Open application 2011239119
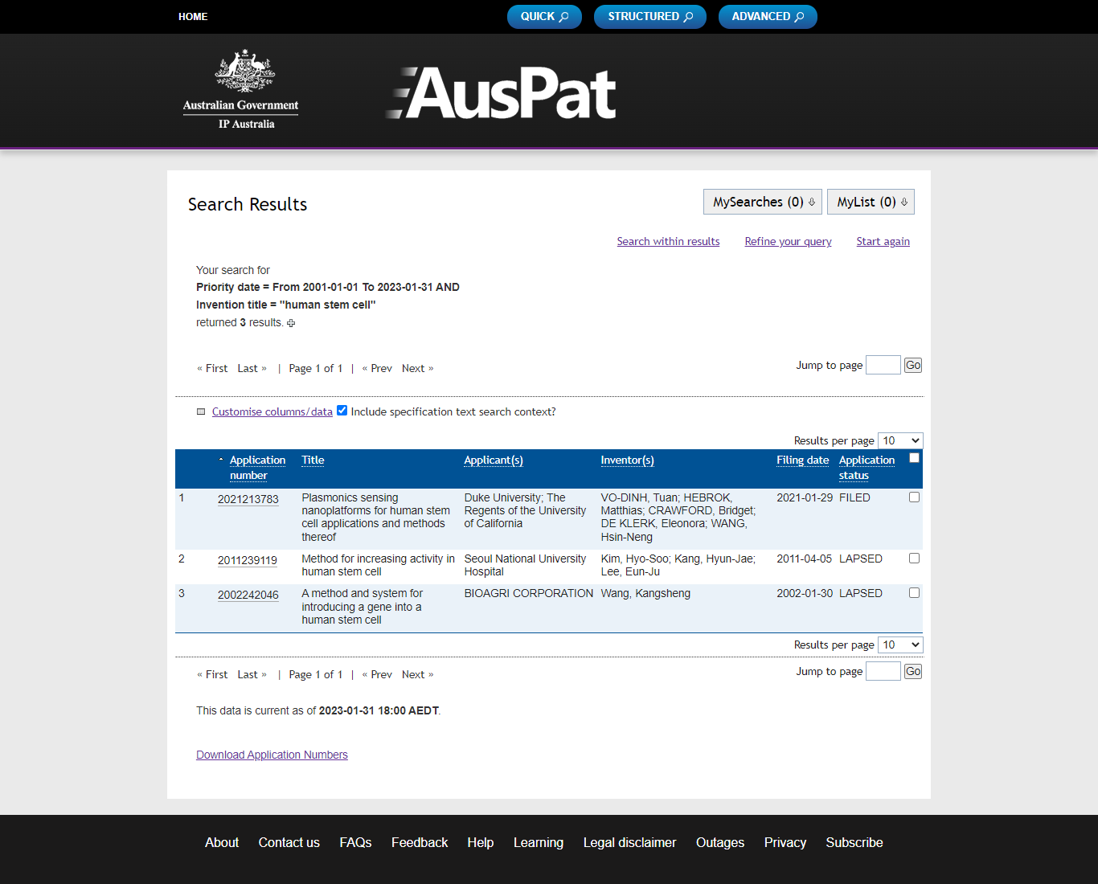Image resolution: width=1098 pixels, height=884 pixels. coord(248,560)
